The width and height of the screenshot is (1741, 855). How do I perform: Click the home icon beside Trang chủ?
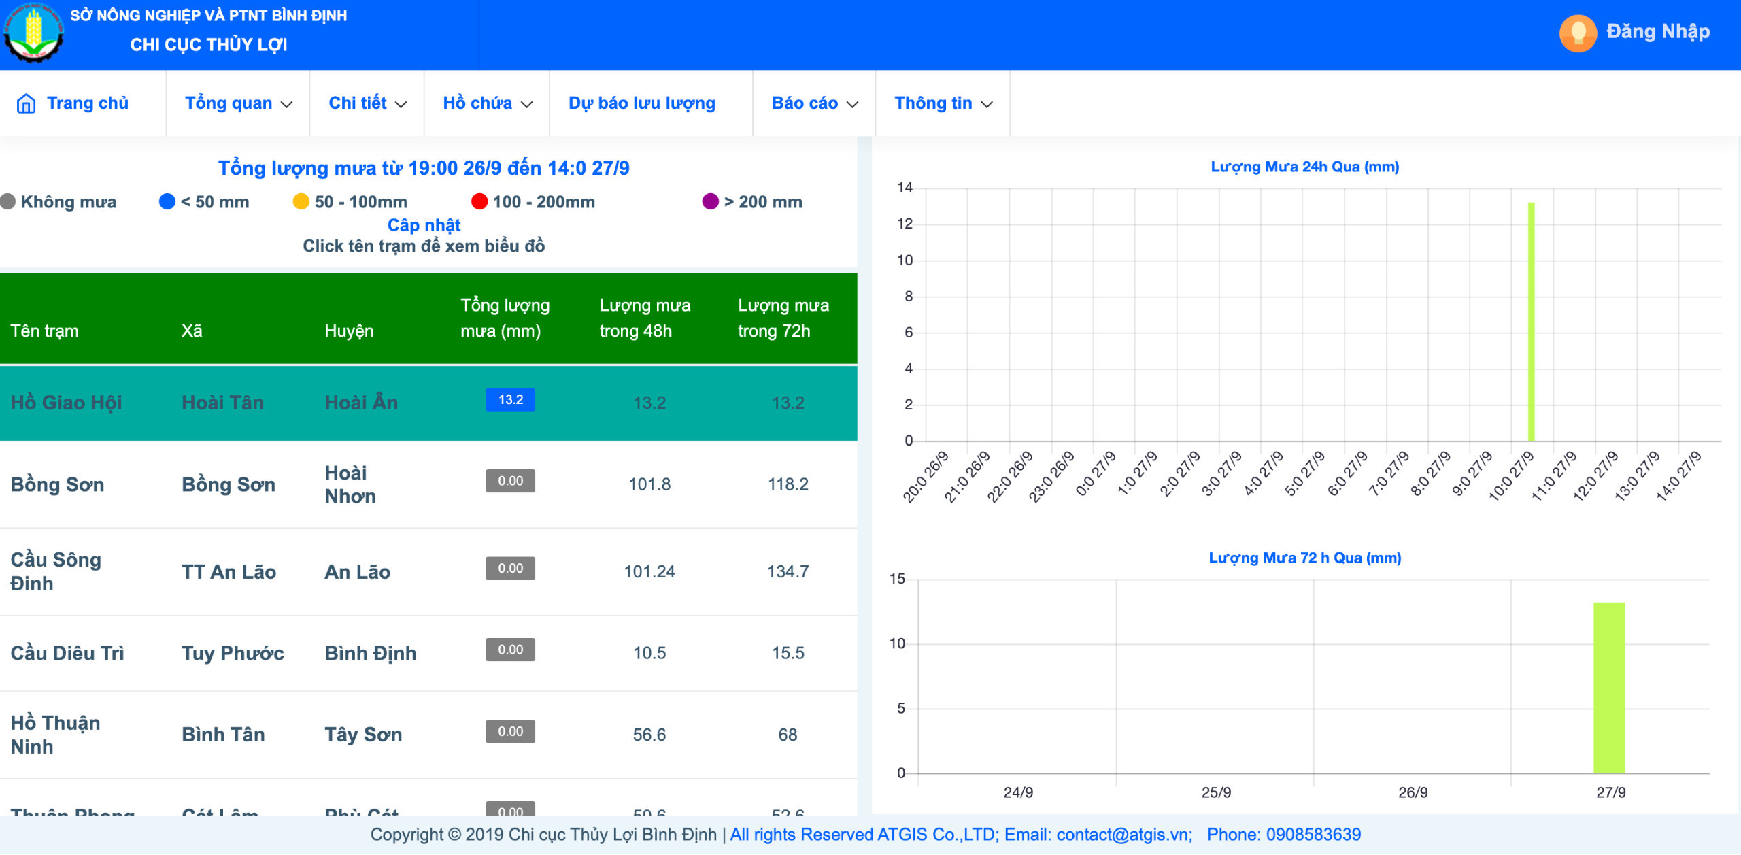click(26, 103)
